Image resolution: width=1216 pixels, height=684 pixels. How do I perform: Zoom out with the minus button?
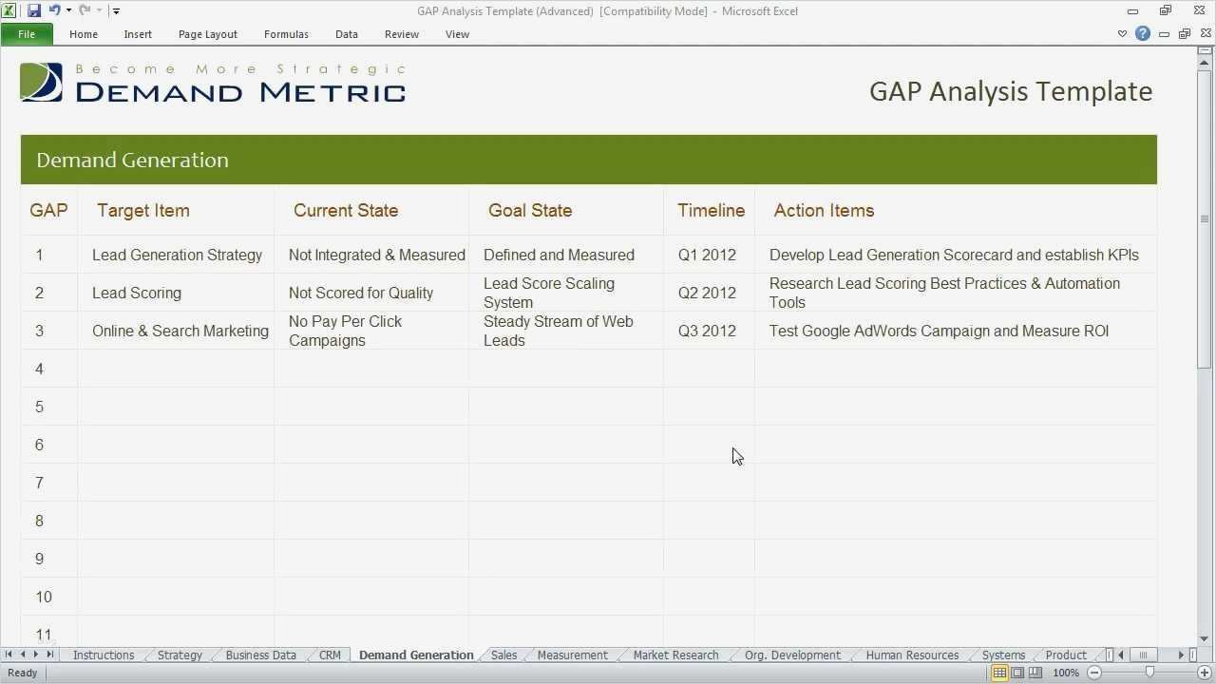(x=1093, y=673)
